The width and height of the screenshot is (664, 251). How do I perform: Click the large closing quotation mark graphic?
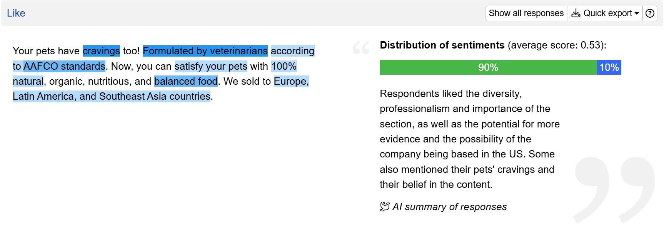point(614,190)
